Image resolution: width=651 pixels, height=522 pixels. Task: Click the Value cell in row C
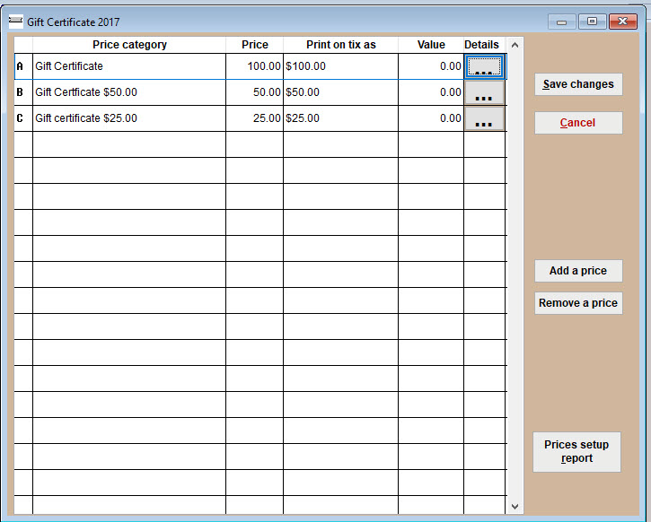click(x=431, y=118)
